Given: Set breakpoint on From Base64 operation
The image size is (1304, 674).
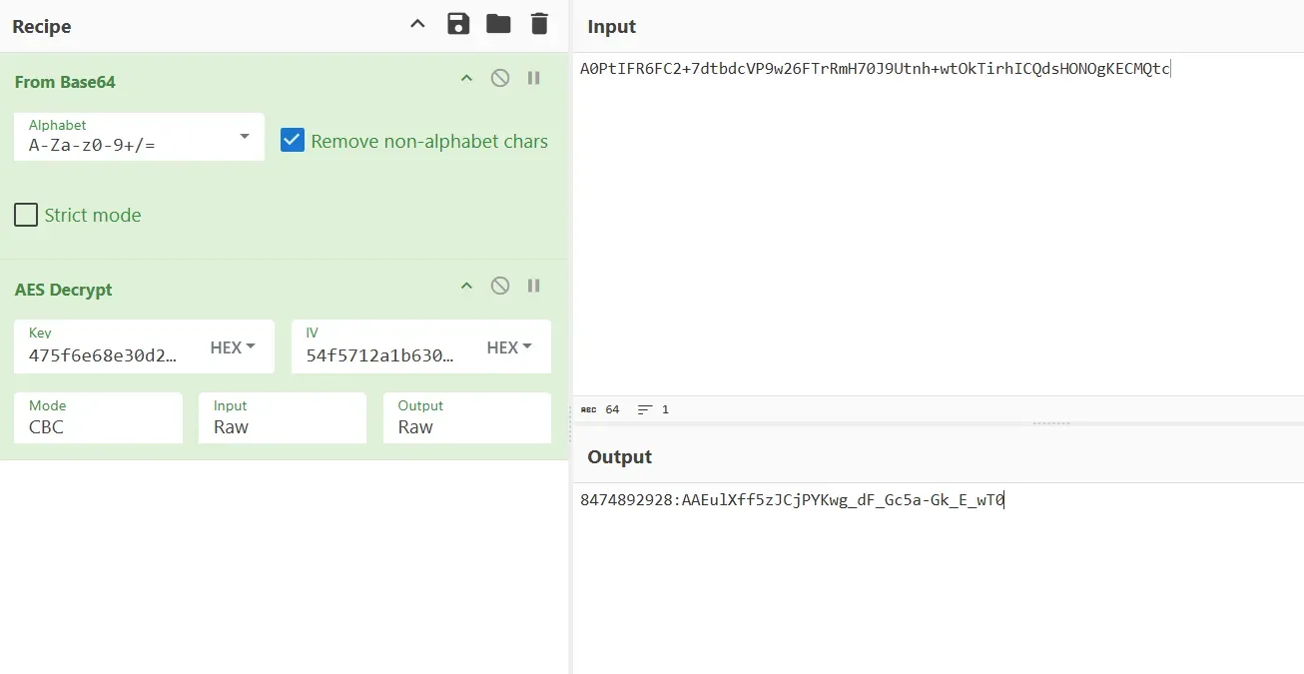Looking at the screenshot, I should tap(534, 78).
